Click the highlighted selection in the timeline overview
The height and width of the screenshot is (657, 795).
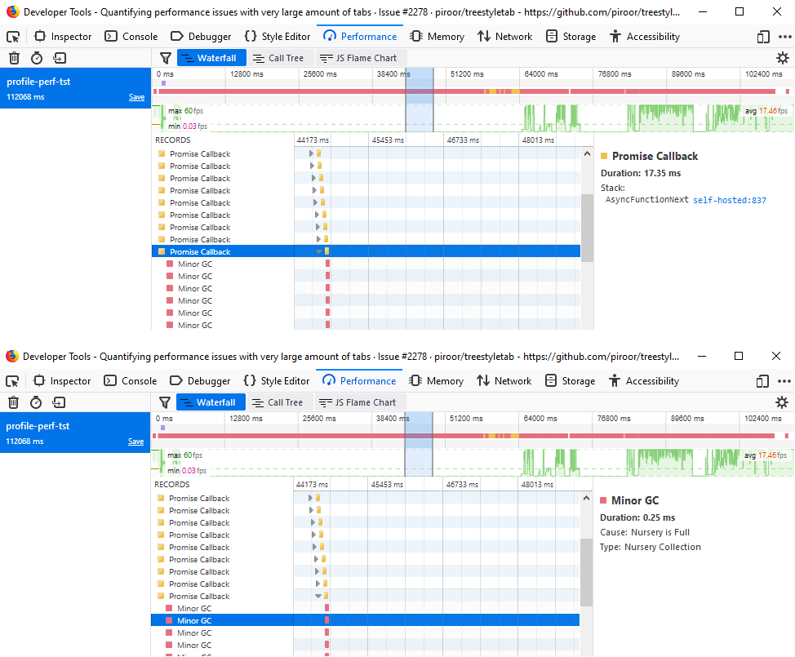tap(420, 102)
